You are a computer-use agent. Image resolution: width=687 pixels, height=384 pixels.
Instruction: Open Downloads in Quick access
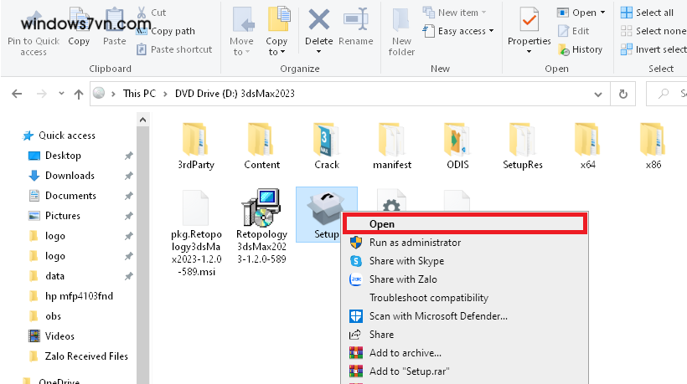tap(70, 176)
